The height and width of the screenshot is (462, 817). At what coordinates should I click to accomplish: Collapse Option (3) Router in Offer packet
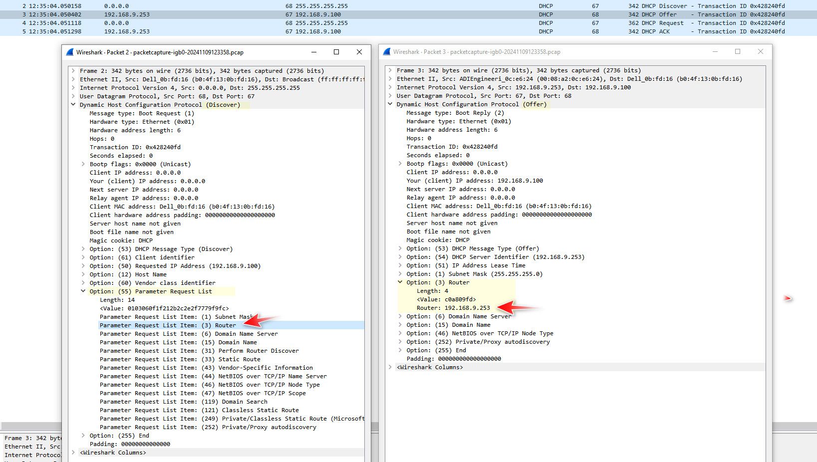[400, 282]
